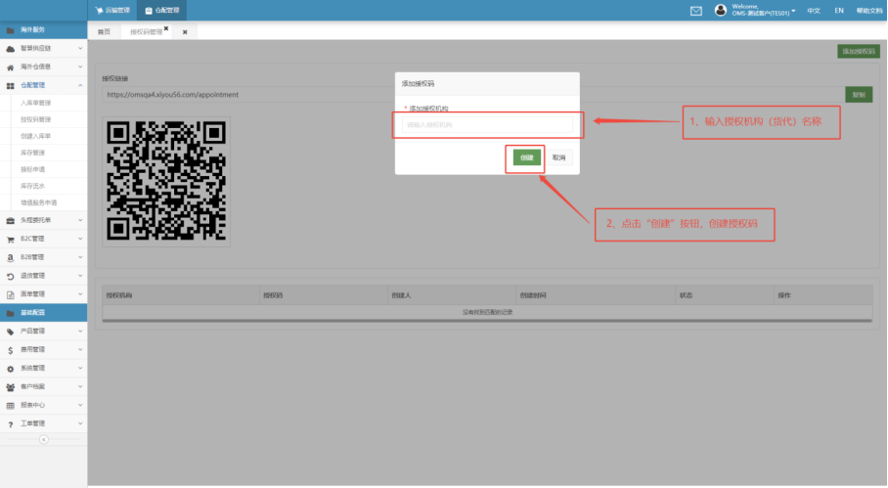Expand the 产品管理 sidebar menu
Screen dimensions: 888x488
pos(43,331)
